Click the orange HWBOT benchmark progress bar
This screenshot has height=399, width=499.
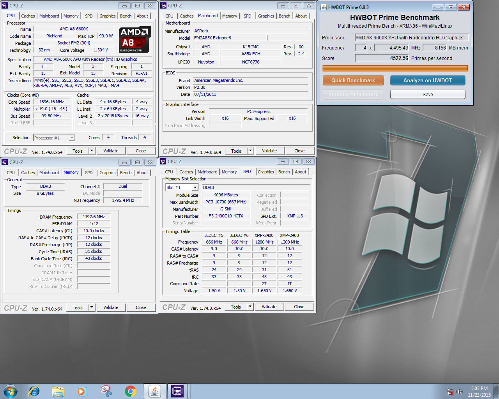click(395, 68)
